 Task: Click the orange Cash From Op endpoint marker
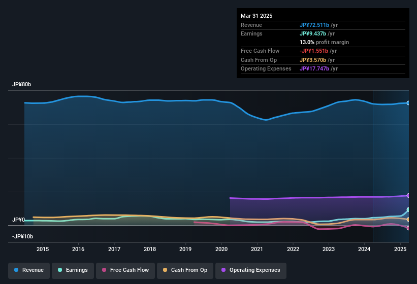pyautogui.click(x=408, y=220)
